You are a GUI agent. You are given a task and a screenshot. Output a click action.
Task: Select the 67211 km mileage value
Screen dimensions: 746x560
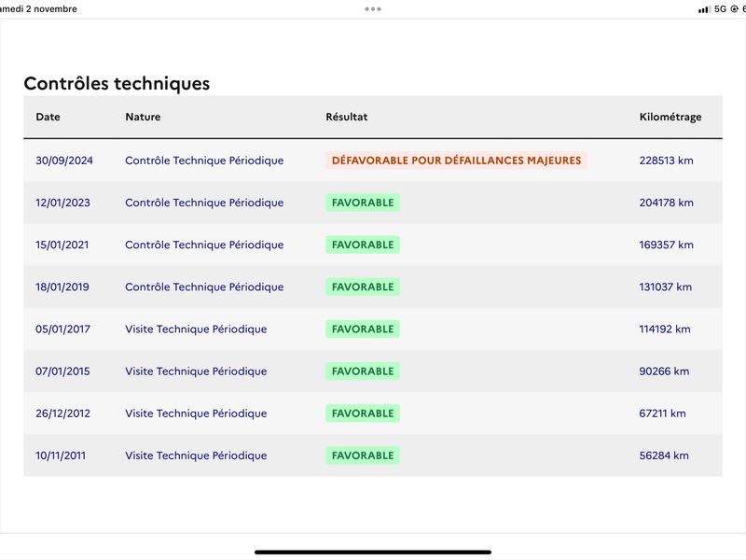pos(662,413)
